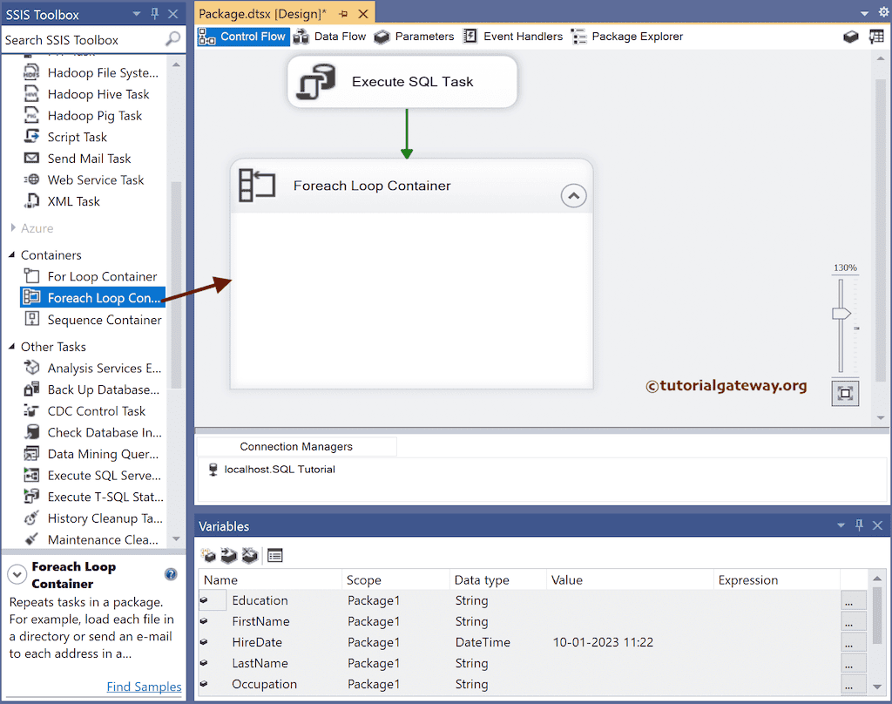Open the Event Handlers view

[521, 36]
